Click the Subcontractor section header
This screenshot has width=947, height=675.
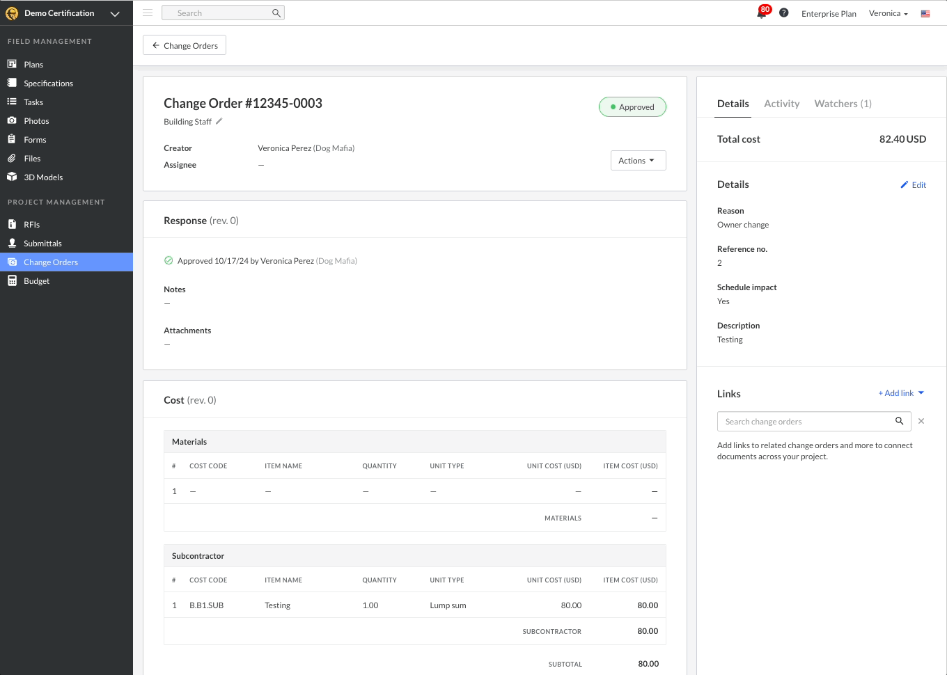tap(415, 555)
